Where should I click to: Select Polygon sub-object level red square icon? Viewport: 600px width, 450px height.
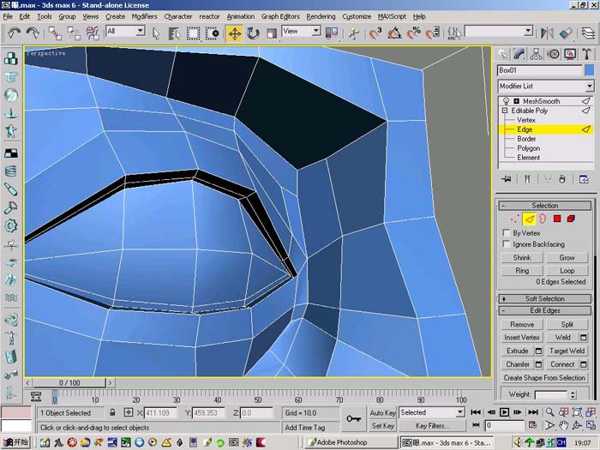point(557,219)
